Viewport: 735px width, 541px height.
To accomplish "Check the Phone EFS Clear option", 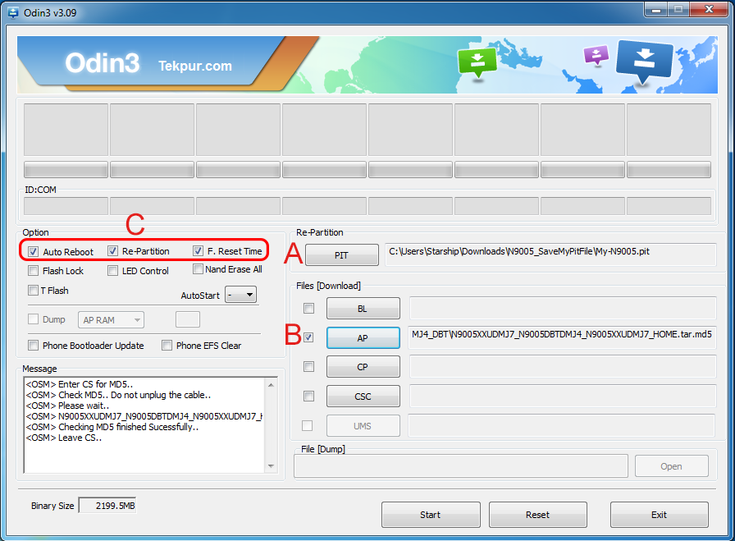I will tap(167, 346).
